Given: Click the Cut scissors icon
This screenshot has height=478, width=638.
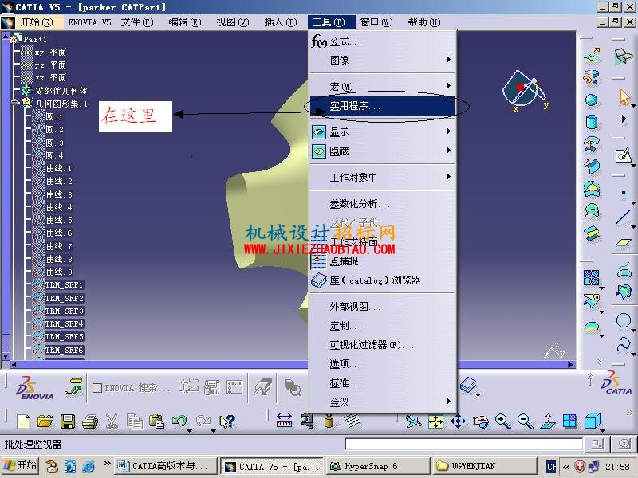Looking at the screenshot, I should 112,421.
